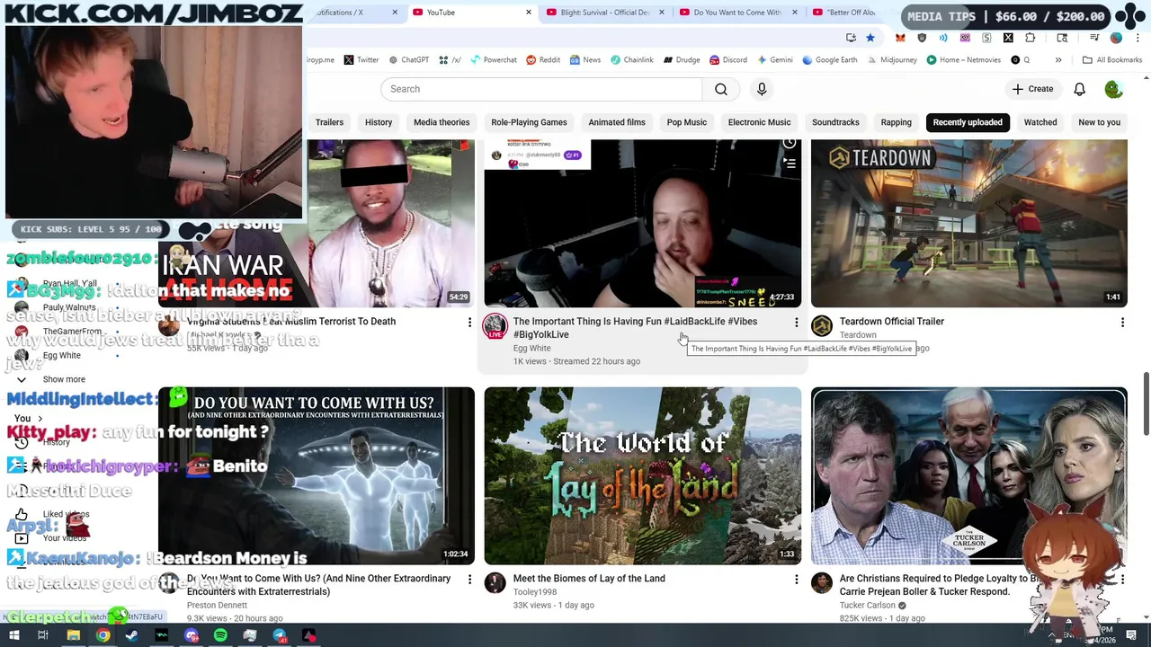Select the Watched filter chip
Image resolution: width=1151 pixels, height=647 pixels.
[1040, 122]
